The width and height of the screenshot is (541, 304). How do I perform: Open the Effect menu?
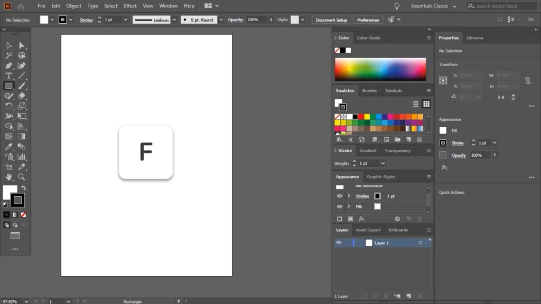(x=130, y=6)
